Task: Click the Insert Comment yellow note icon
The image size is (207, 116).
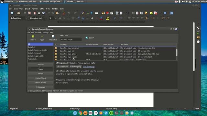Action: [151, 13]
